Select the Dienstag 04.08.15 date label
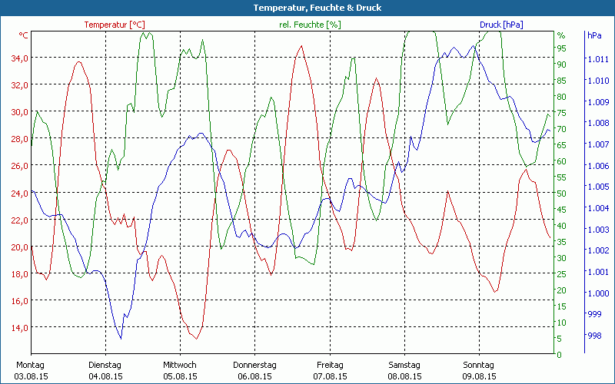The width and height of the screenshot is (615, 384). [105, 370]
